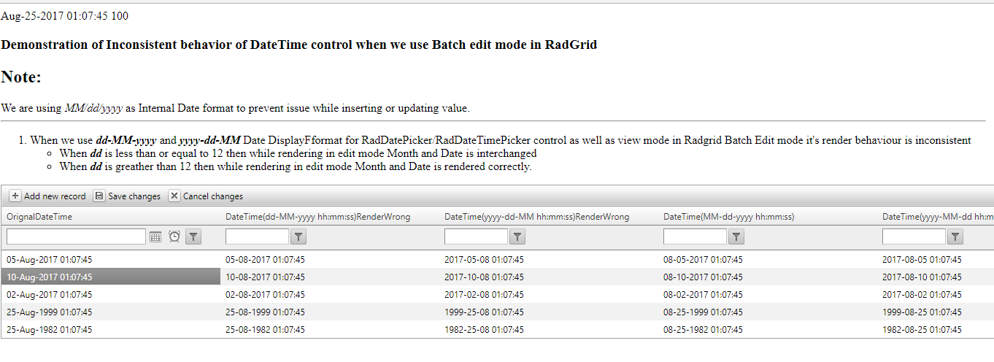Open filter menu for dd-MM-yyyy column
The image size is (994, 362).
click(298, 236)
